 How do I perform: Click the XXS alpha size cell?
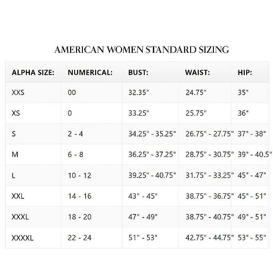pyautogui.click(x=18, y=92)
